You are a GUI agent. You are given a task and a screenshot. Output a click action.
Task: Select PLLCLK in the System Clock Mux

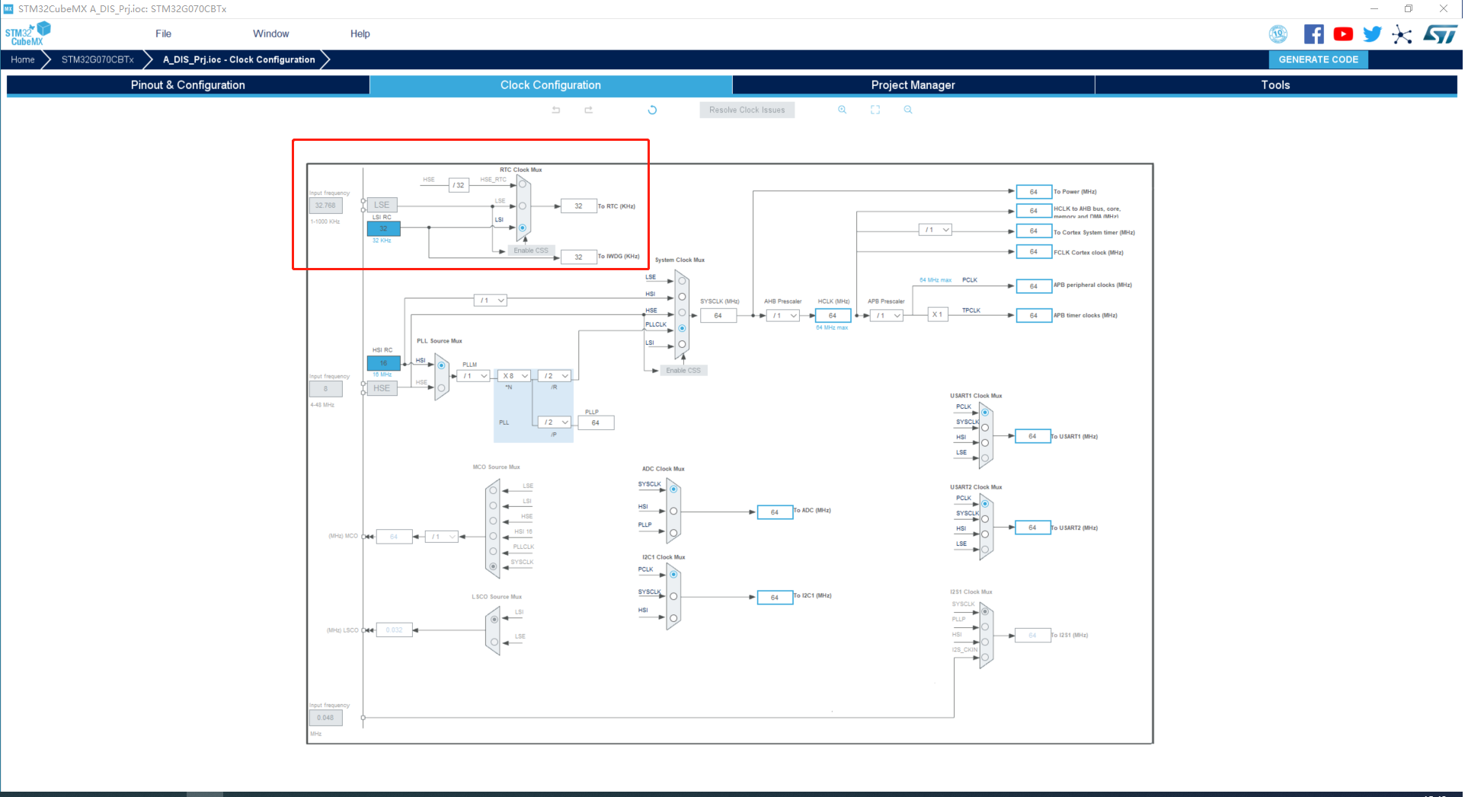tap(682, 328)
